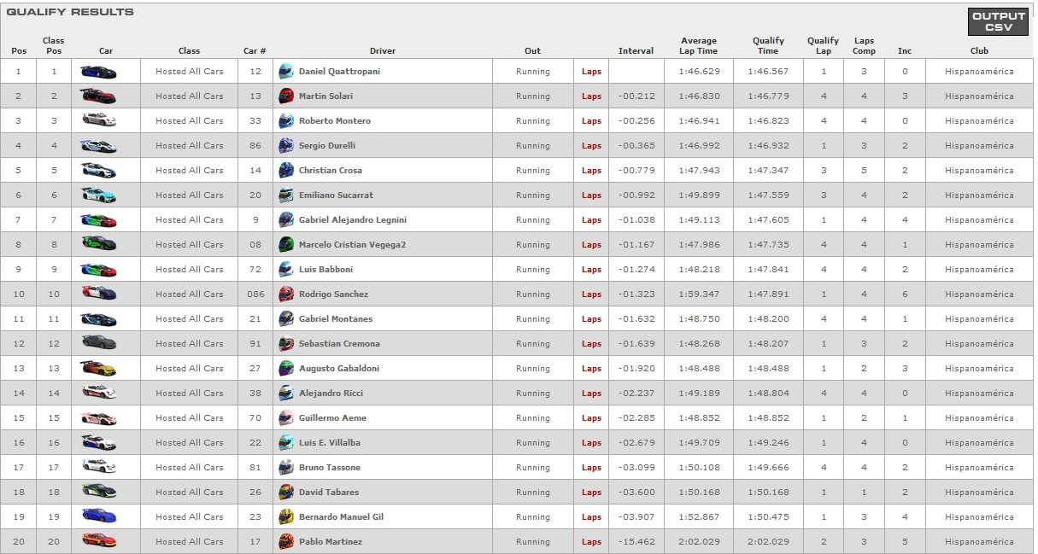
Task: Click Bernardo Manuel Gil's helmet icon
Action: coord(286,517)
